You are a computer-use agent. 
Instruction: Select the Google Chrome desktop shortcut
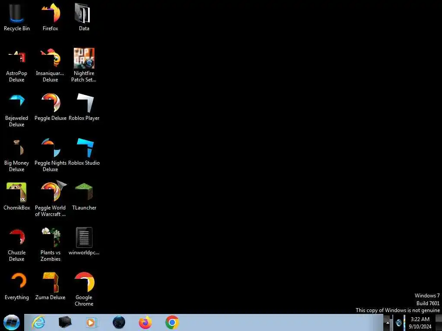[84, 289]
